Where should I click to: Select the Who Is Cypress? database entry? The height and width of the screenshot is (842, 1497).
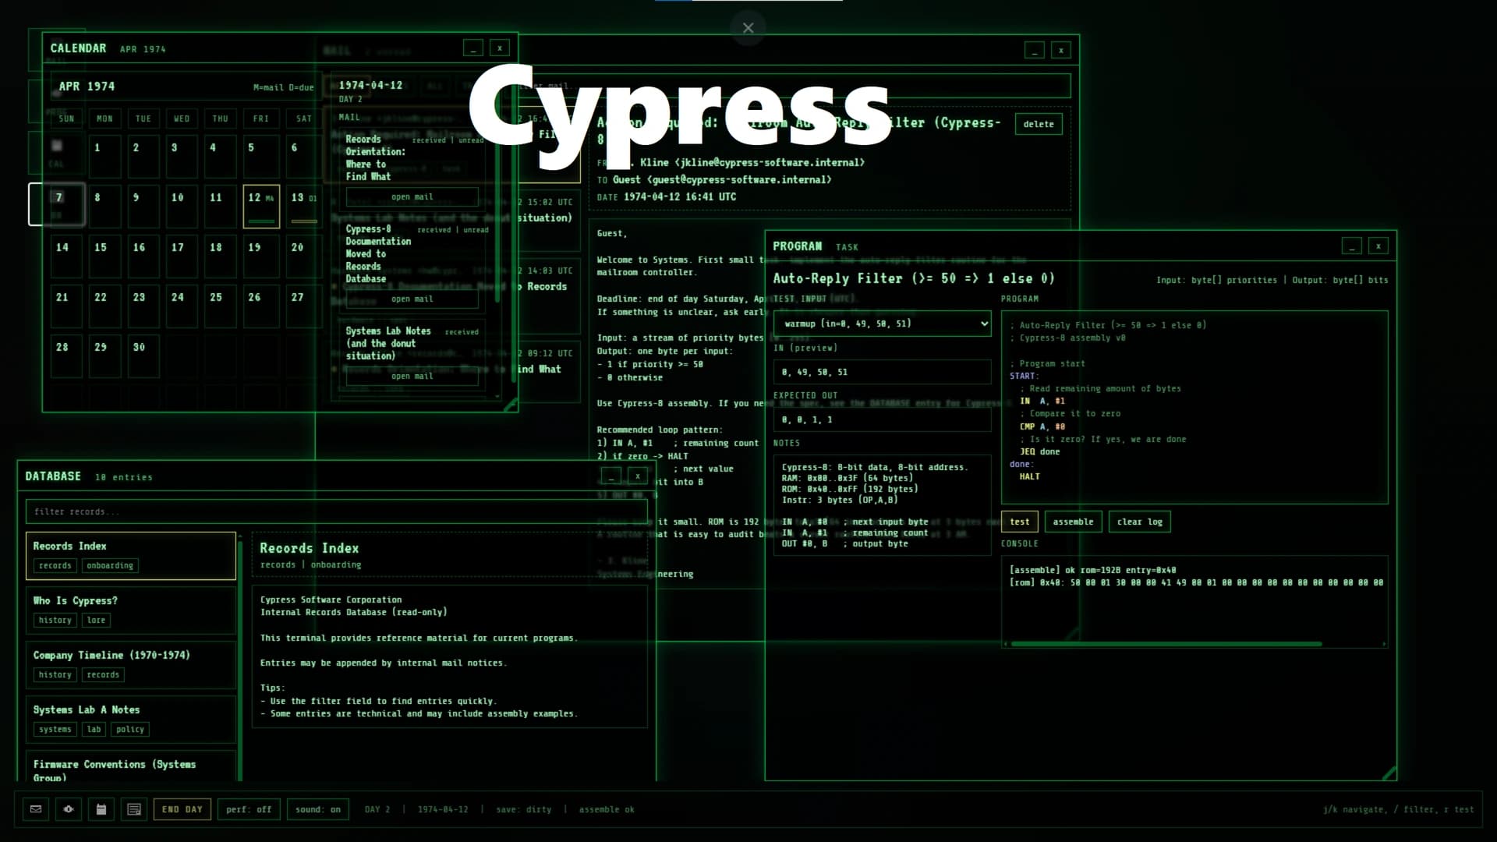74,600
